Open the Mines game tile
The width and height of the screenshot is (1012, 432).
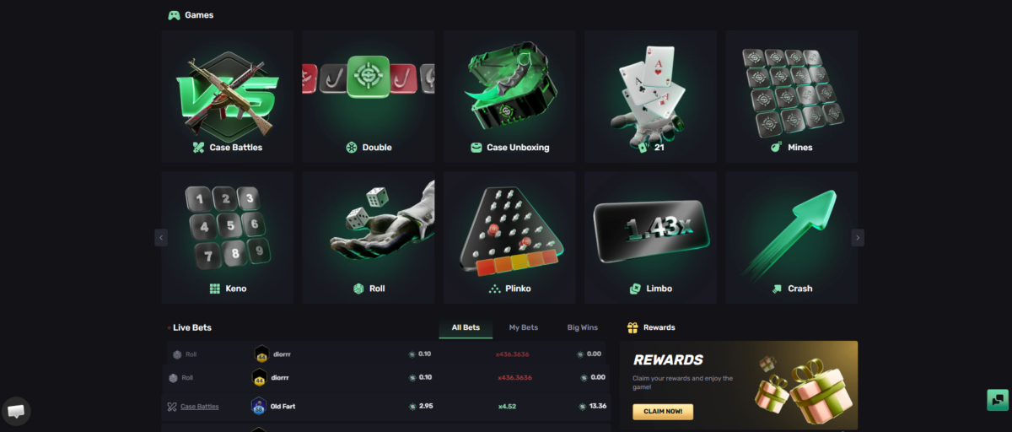point(791,96)
